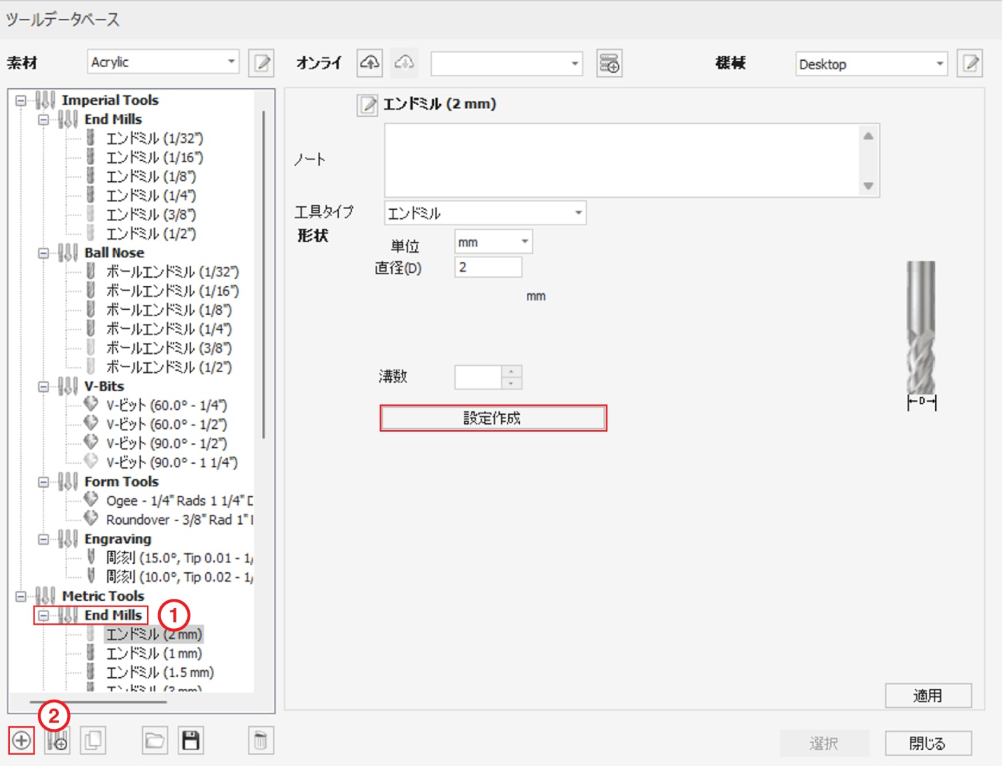
Task: Click the cloud upload icon
Action: pos(370,63)
